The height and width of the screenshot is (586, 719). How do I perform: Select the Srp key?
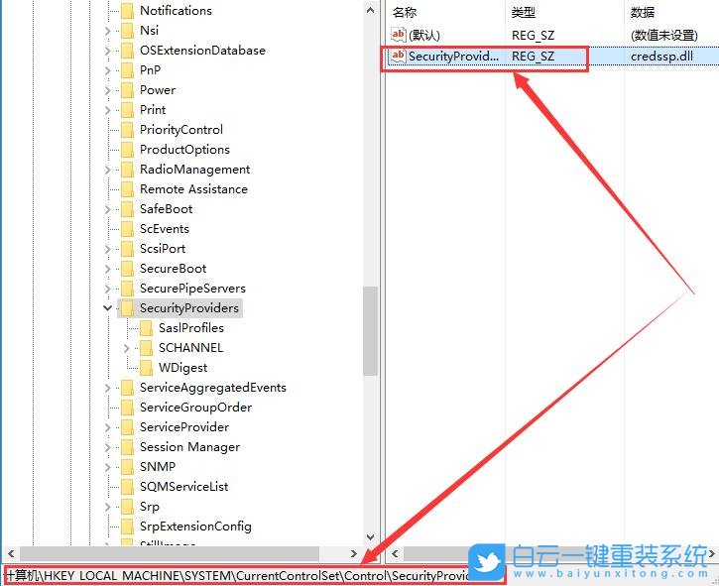point(150,507)
